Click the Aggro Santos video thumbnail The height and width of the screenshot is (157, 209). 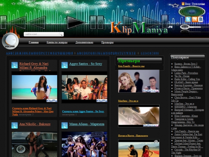[84, 87]
